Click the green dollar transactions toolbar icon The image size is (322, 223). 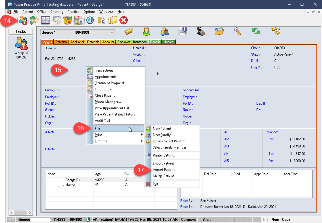click(x=34, y=20)
